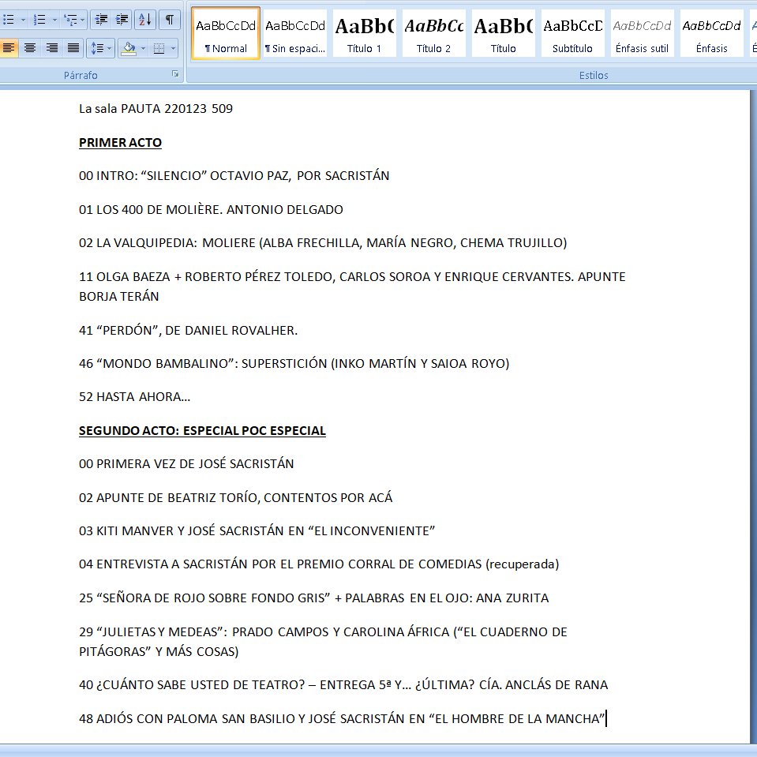Apply multilevel list formatting
The width and height of the screenshot is (757, 757).
pos(70,20)
